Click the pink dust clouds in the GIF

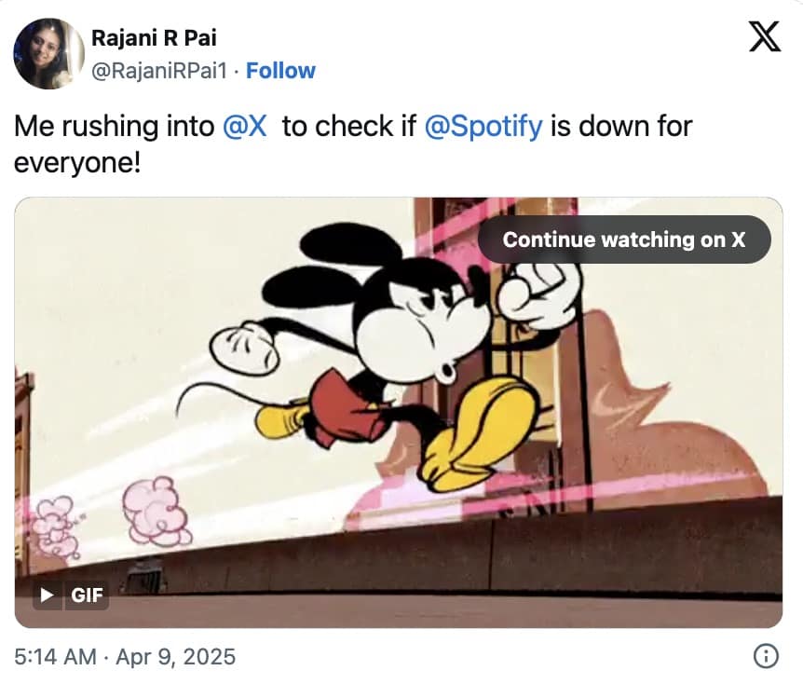pos(154,511)
